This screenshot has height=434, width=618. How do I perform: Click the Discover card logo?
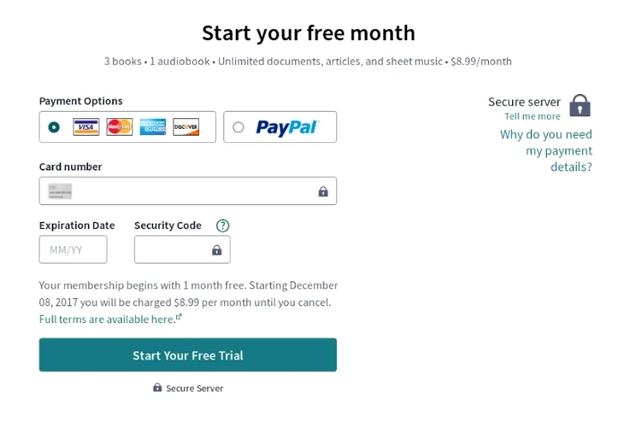point(185,127)
